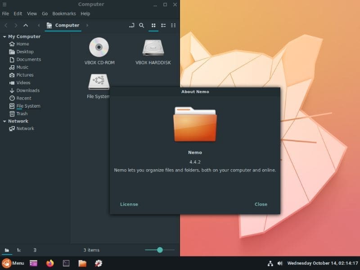Open the Menu launcher on the taskbar

point(13,263)
